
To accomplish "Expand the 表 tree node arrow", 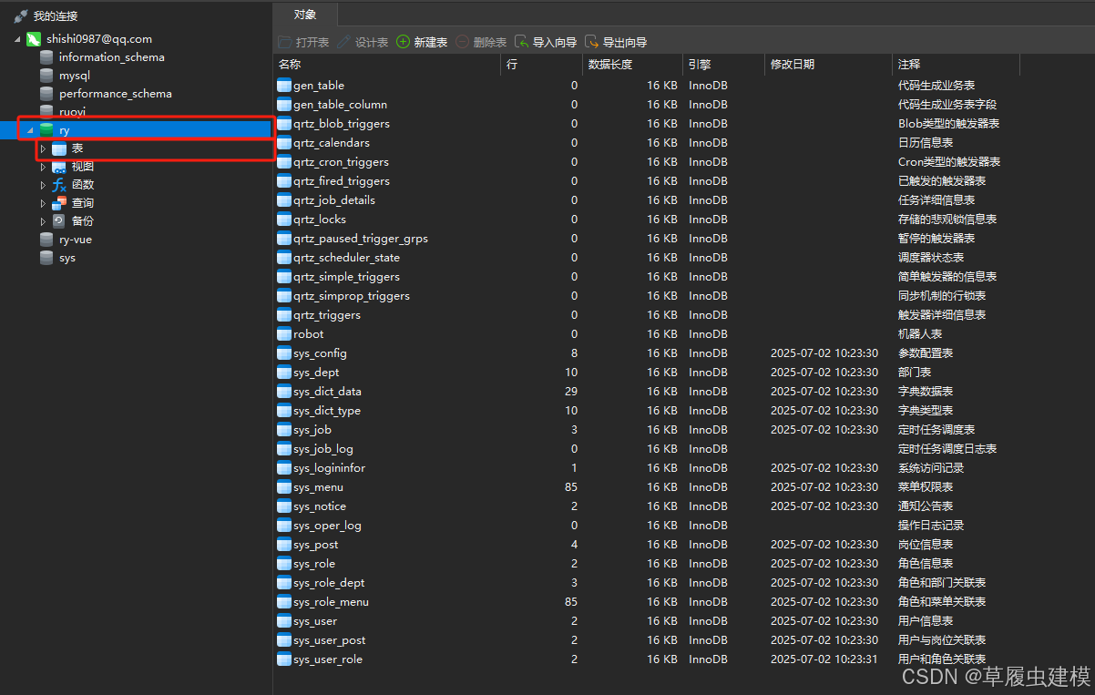I will [43, 148].
